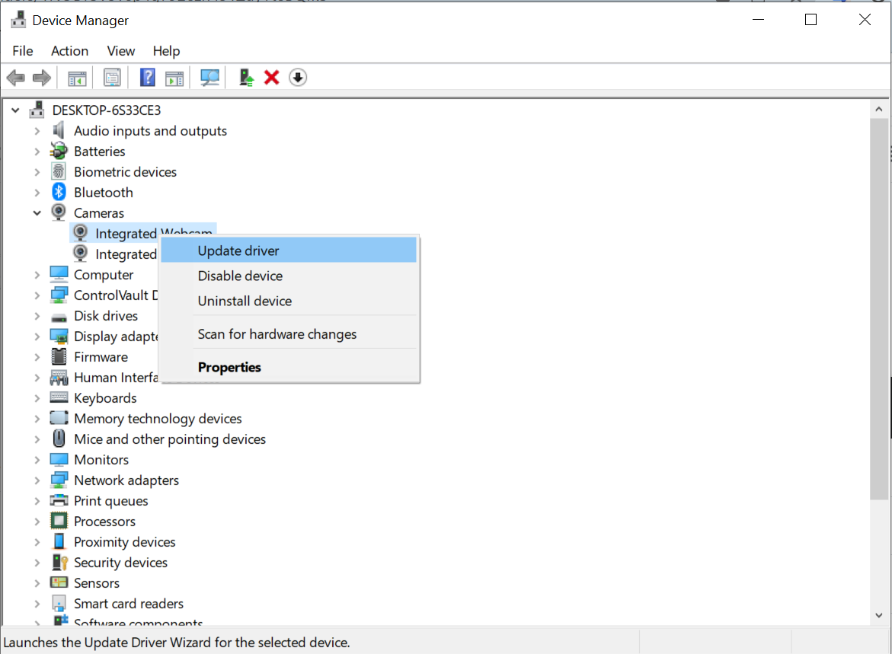Open Properties from the context menu
The image size is (892, 654).
(x=229, y=367)
